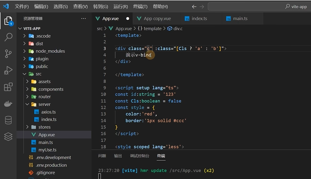Click line number 12 in the gutter
This screenshot has width=311, height=179.
(103, 107)
